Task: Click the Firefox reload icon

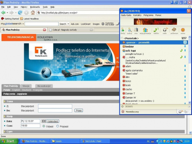Action: [20, 13]
